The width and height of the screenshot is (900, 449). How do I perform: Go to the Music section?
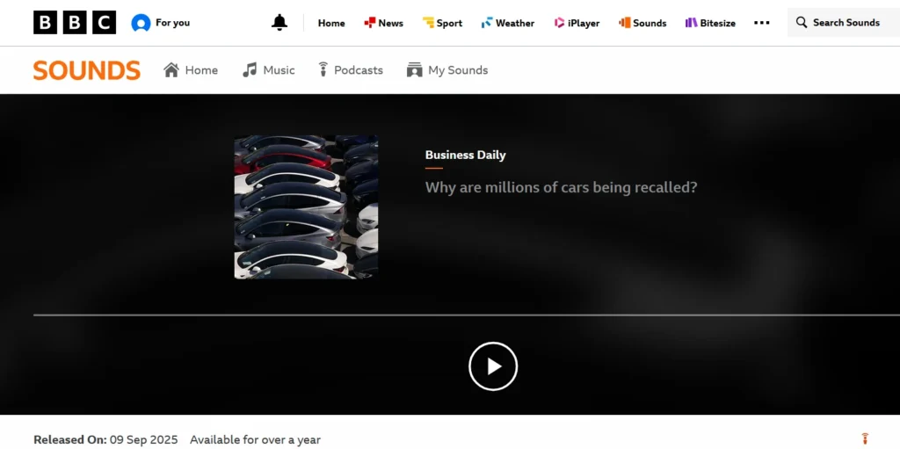(269, 70)
